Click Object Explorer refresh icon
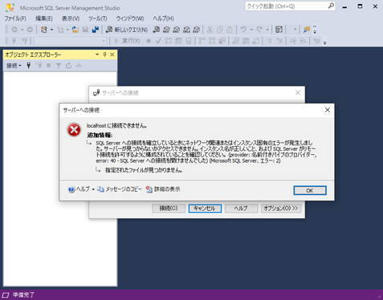The image size is (383, 300). (x=68, y=66)
